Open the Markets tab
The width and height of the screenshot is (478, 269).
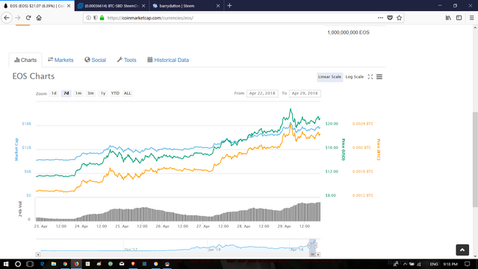click(x=60, y=60)
